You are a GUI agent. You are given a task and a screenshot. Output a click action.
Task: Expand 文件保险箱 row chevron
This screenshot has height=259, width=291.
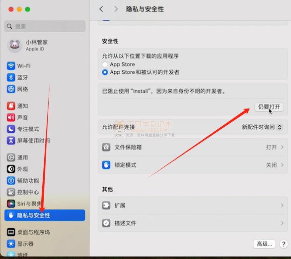[282, 147]
